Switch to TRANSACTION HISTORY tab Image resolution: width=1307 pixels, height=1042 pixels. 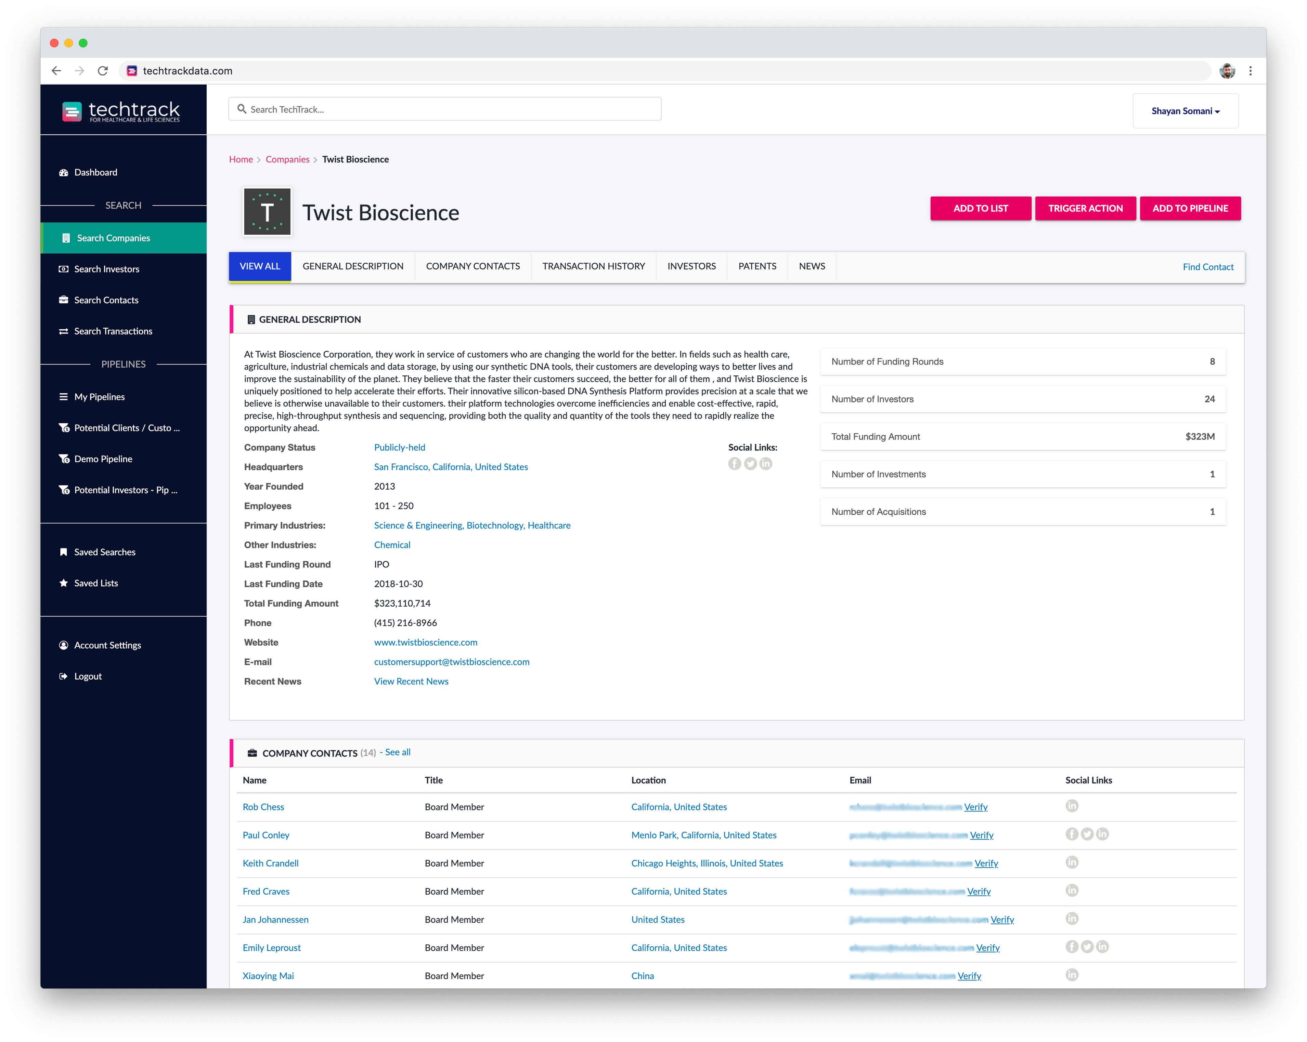pyautogui.click(x=594, y=266)
